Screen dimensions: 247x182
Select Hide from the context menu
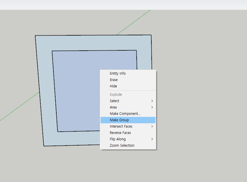click(128, 86)
